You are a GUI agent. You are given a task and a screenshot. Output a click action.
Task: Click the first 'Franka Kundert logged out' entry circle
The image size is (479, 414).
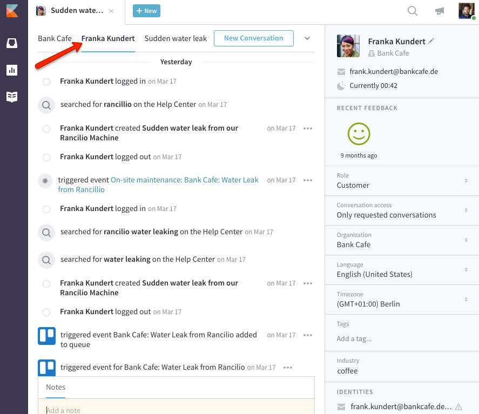click(46, 158)
